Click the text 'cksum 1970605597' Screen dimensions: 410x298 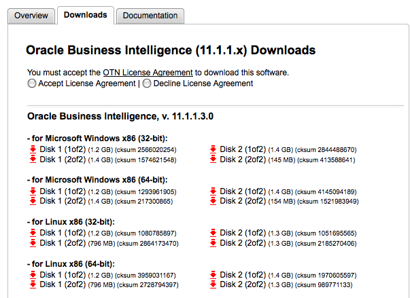(326, 276)
